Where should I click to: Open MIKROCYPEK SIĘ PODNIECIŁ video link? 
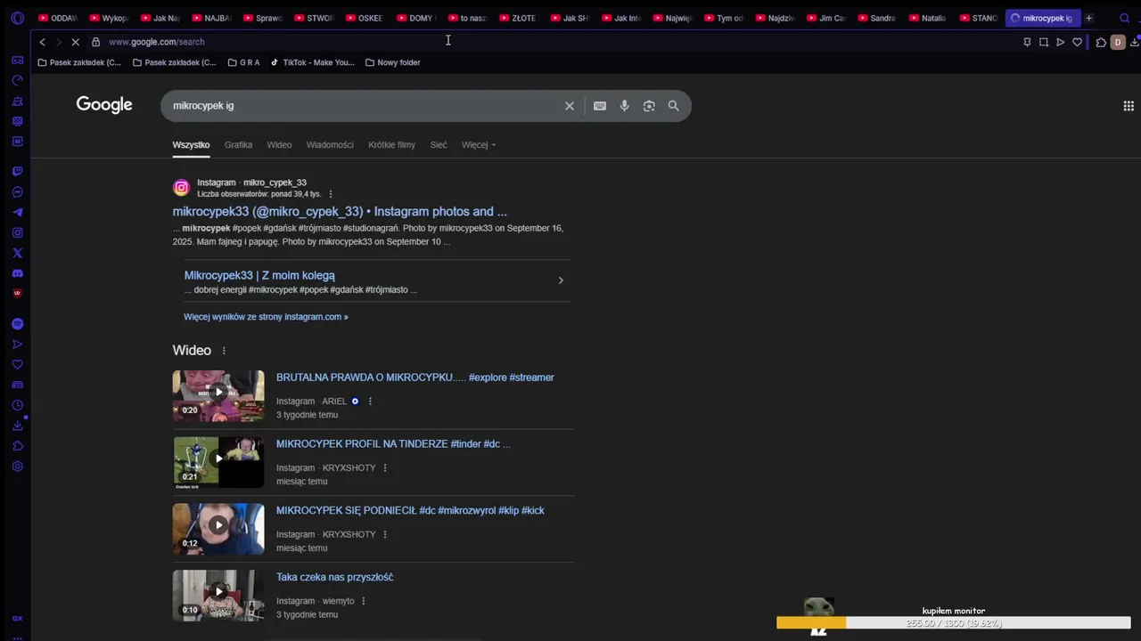click(410, 511)
